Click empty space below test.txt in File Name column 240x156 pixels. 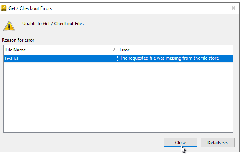58,95
